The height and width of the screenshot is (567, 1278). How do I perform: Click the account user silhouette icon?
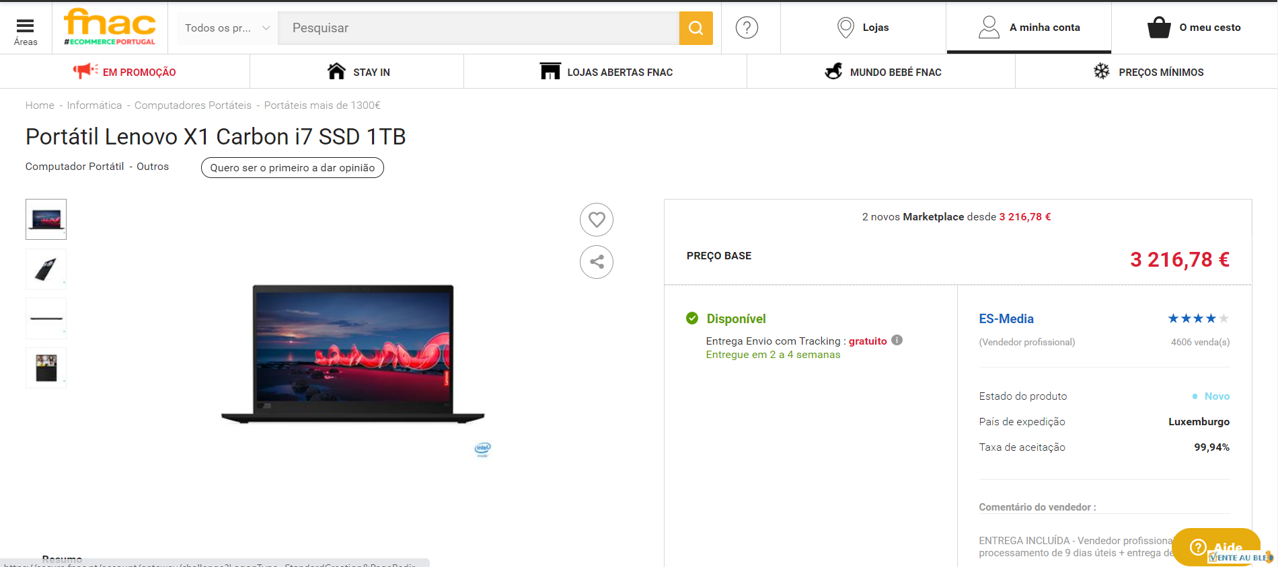[989, 27]
